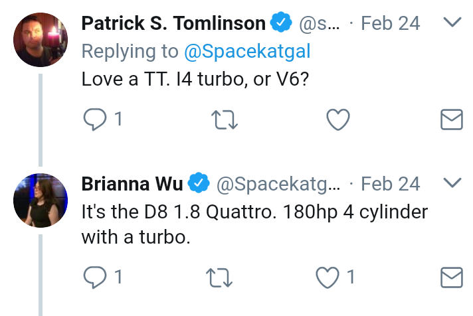473x316 pixels.
Task: Open Brianna's truncated @Spacekatg... handle
Action: pyautogui.click(x=278, y=185)
